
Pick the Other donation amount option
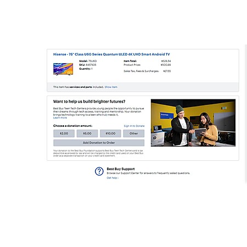(134, 133)
